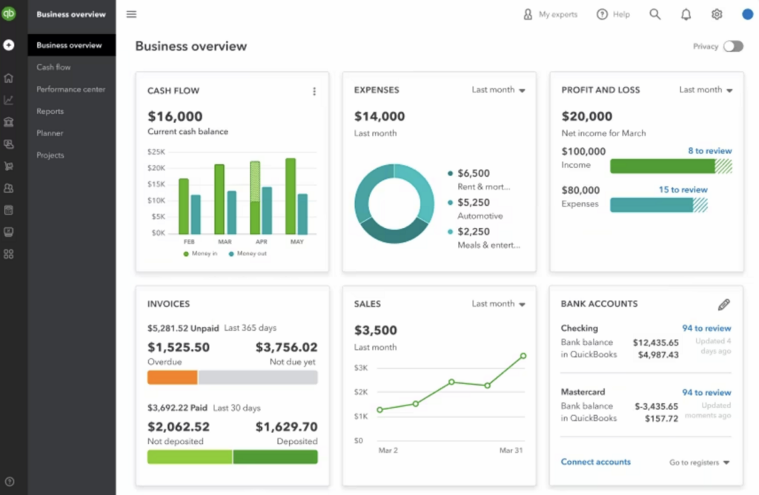Open the Settings gear

point(716,13)
